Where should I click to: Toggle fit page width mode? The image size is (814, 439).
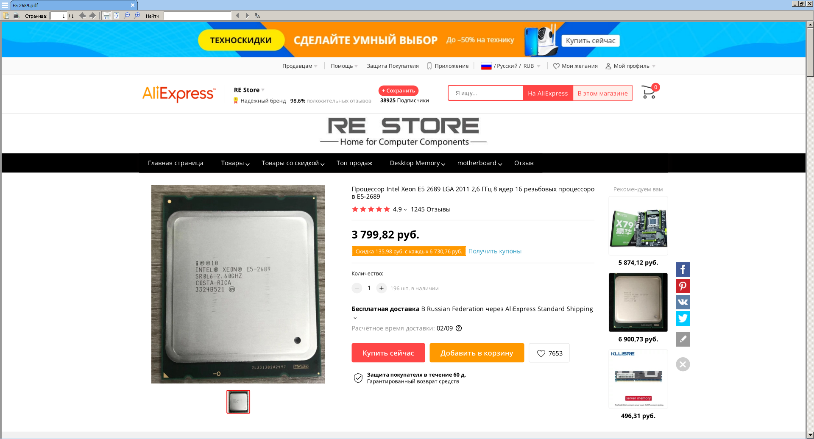[x=106, y=16]
